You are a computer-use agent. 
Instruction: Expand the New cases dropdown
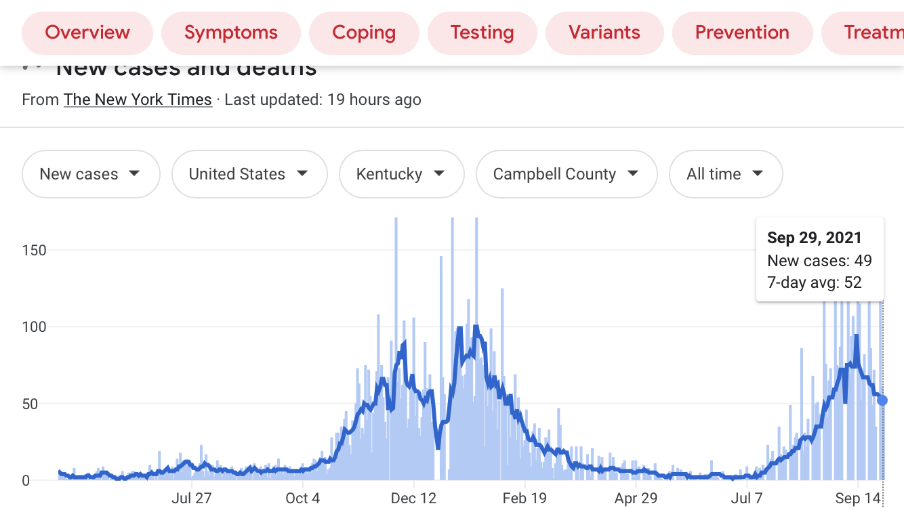91,174
